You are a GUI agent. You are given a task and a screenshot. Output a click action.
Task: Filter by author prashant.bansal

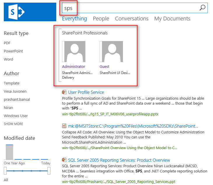(x=17, y=100)
